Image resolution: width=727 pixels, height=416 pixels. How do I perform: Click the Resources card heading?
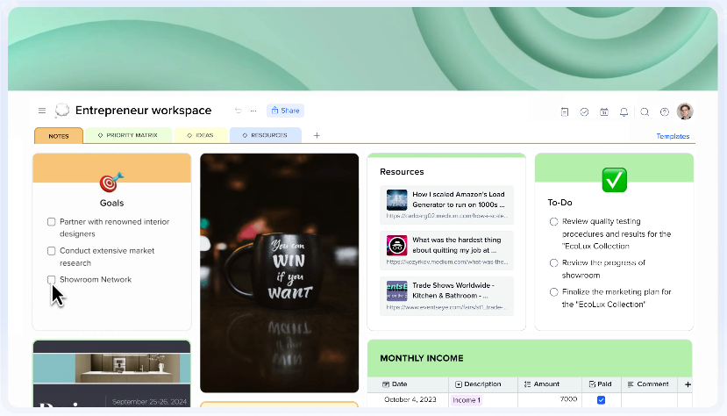402,172
